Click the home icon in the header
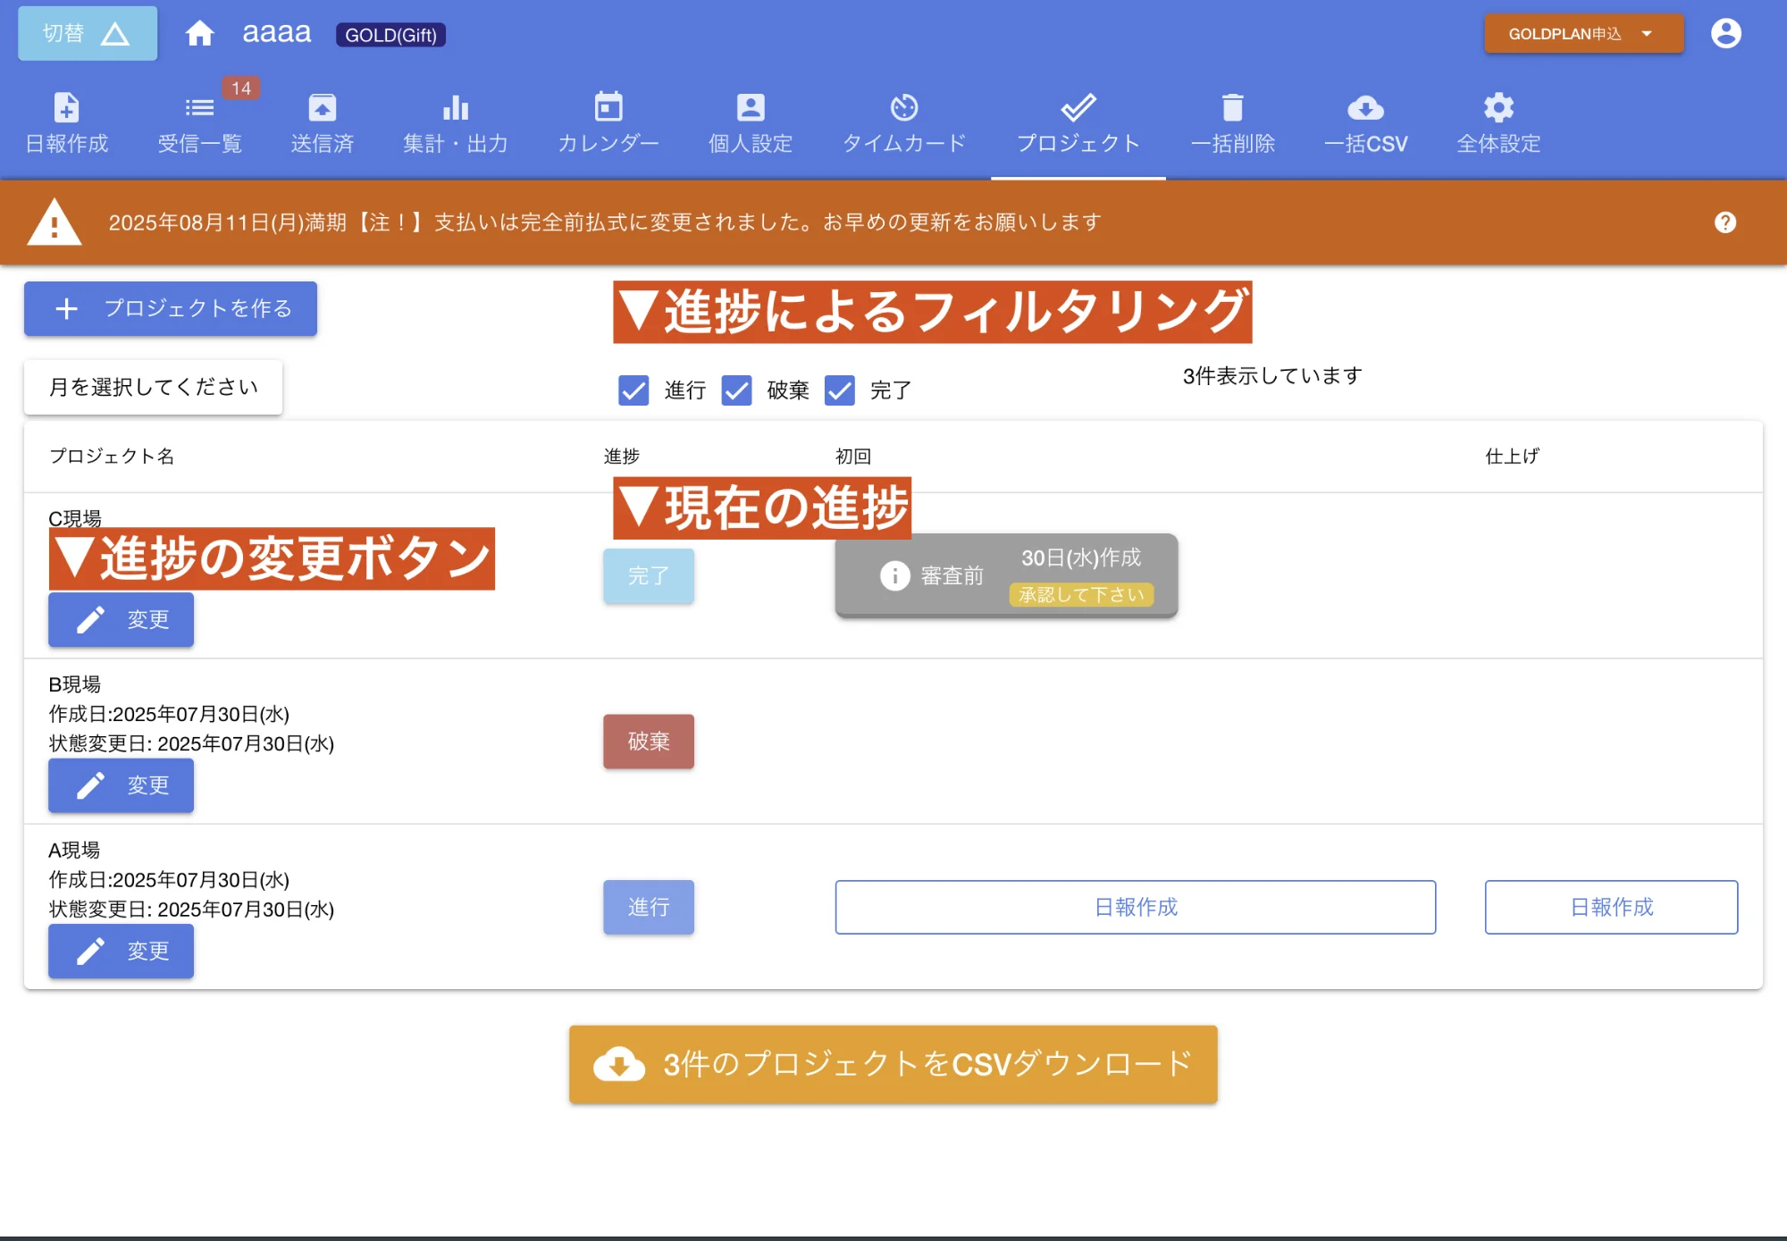 click(200, 33)
